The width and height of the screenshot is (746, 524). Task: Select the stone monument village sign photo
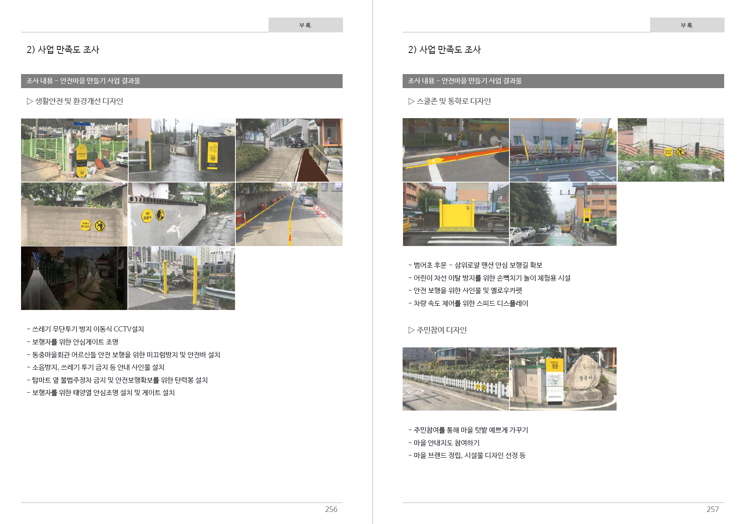563,379
